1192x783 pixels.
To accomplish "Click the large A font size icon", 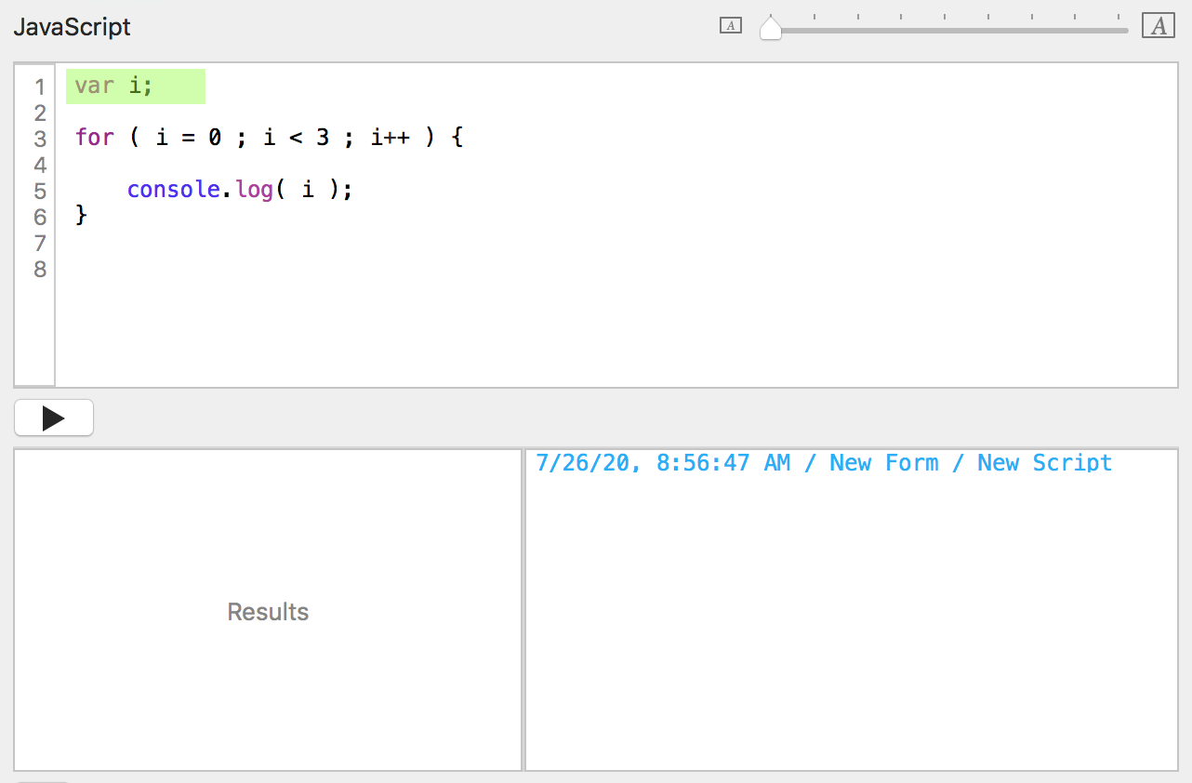I will click(1159, 26).
